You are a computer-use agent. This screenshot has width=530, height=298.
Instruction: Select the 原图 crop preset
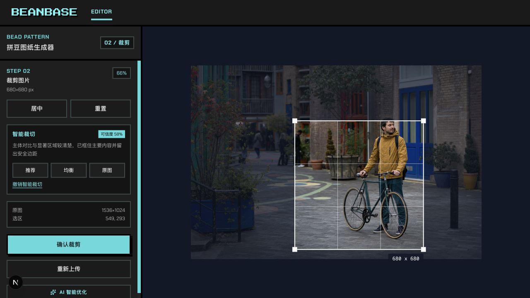coord(107,170)
